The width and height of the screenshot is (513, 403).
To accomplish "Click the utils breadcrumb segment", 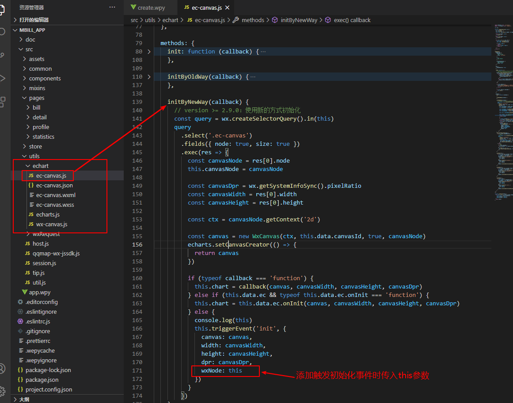I will click(x=150, y=20).
